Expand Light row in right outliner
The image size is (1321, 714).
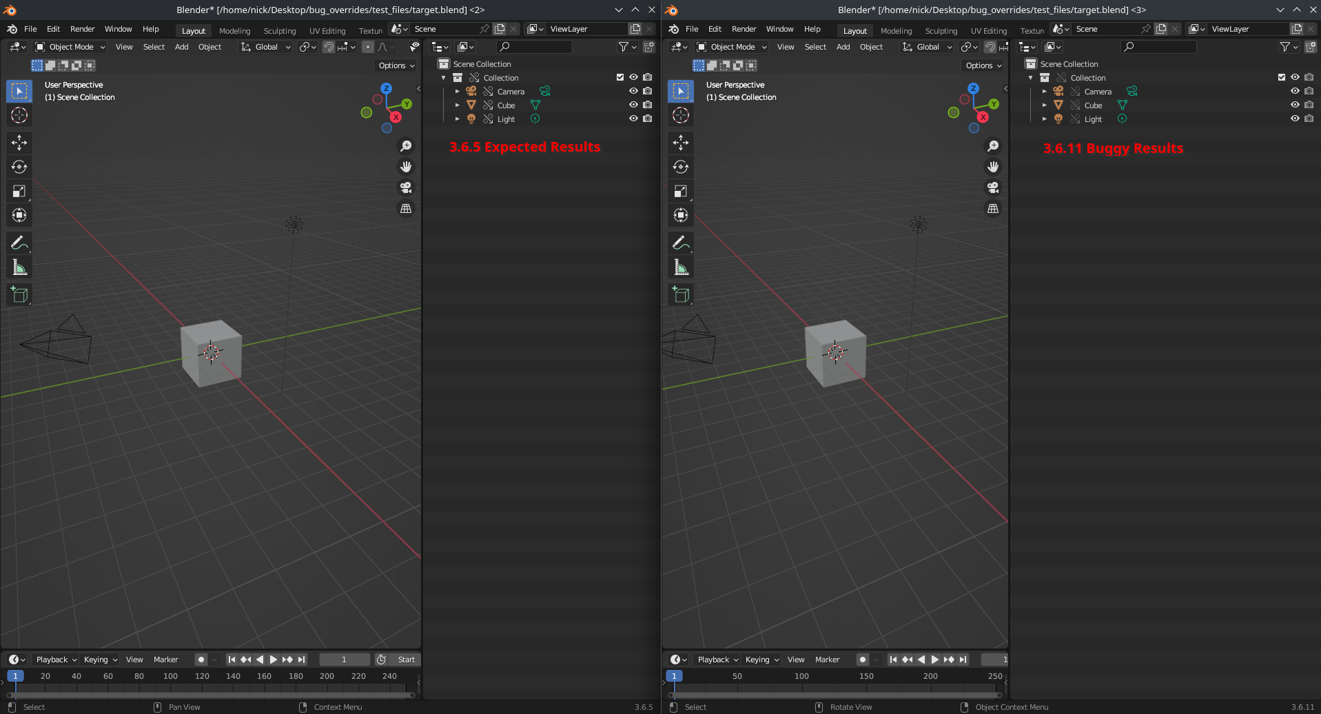[x=1044, y=119]
